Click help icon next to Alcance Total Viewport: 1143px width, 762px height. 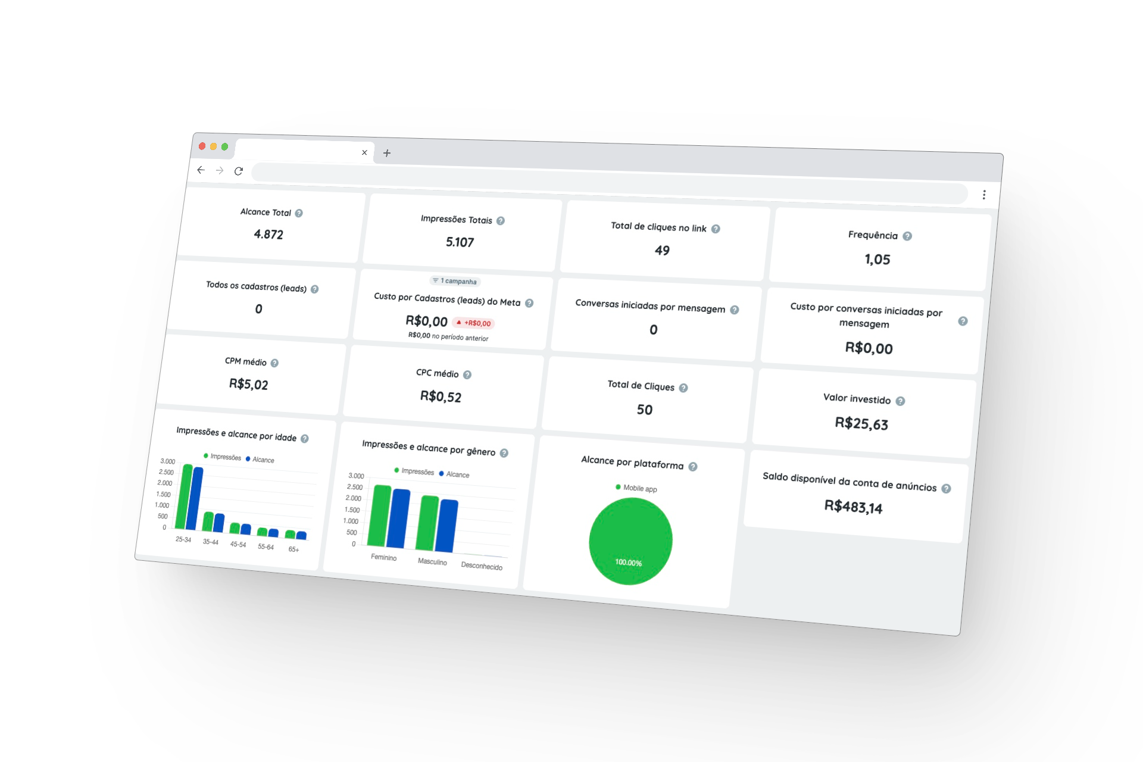pos(299,213)
